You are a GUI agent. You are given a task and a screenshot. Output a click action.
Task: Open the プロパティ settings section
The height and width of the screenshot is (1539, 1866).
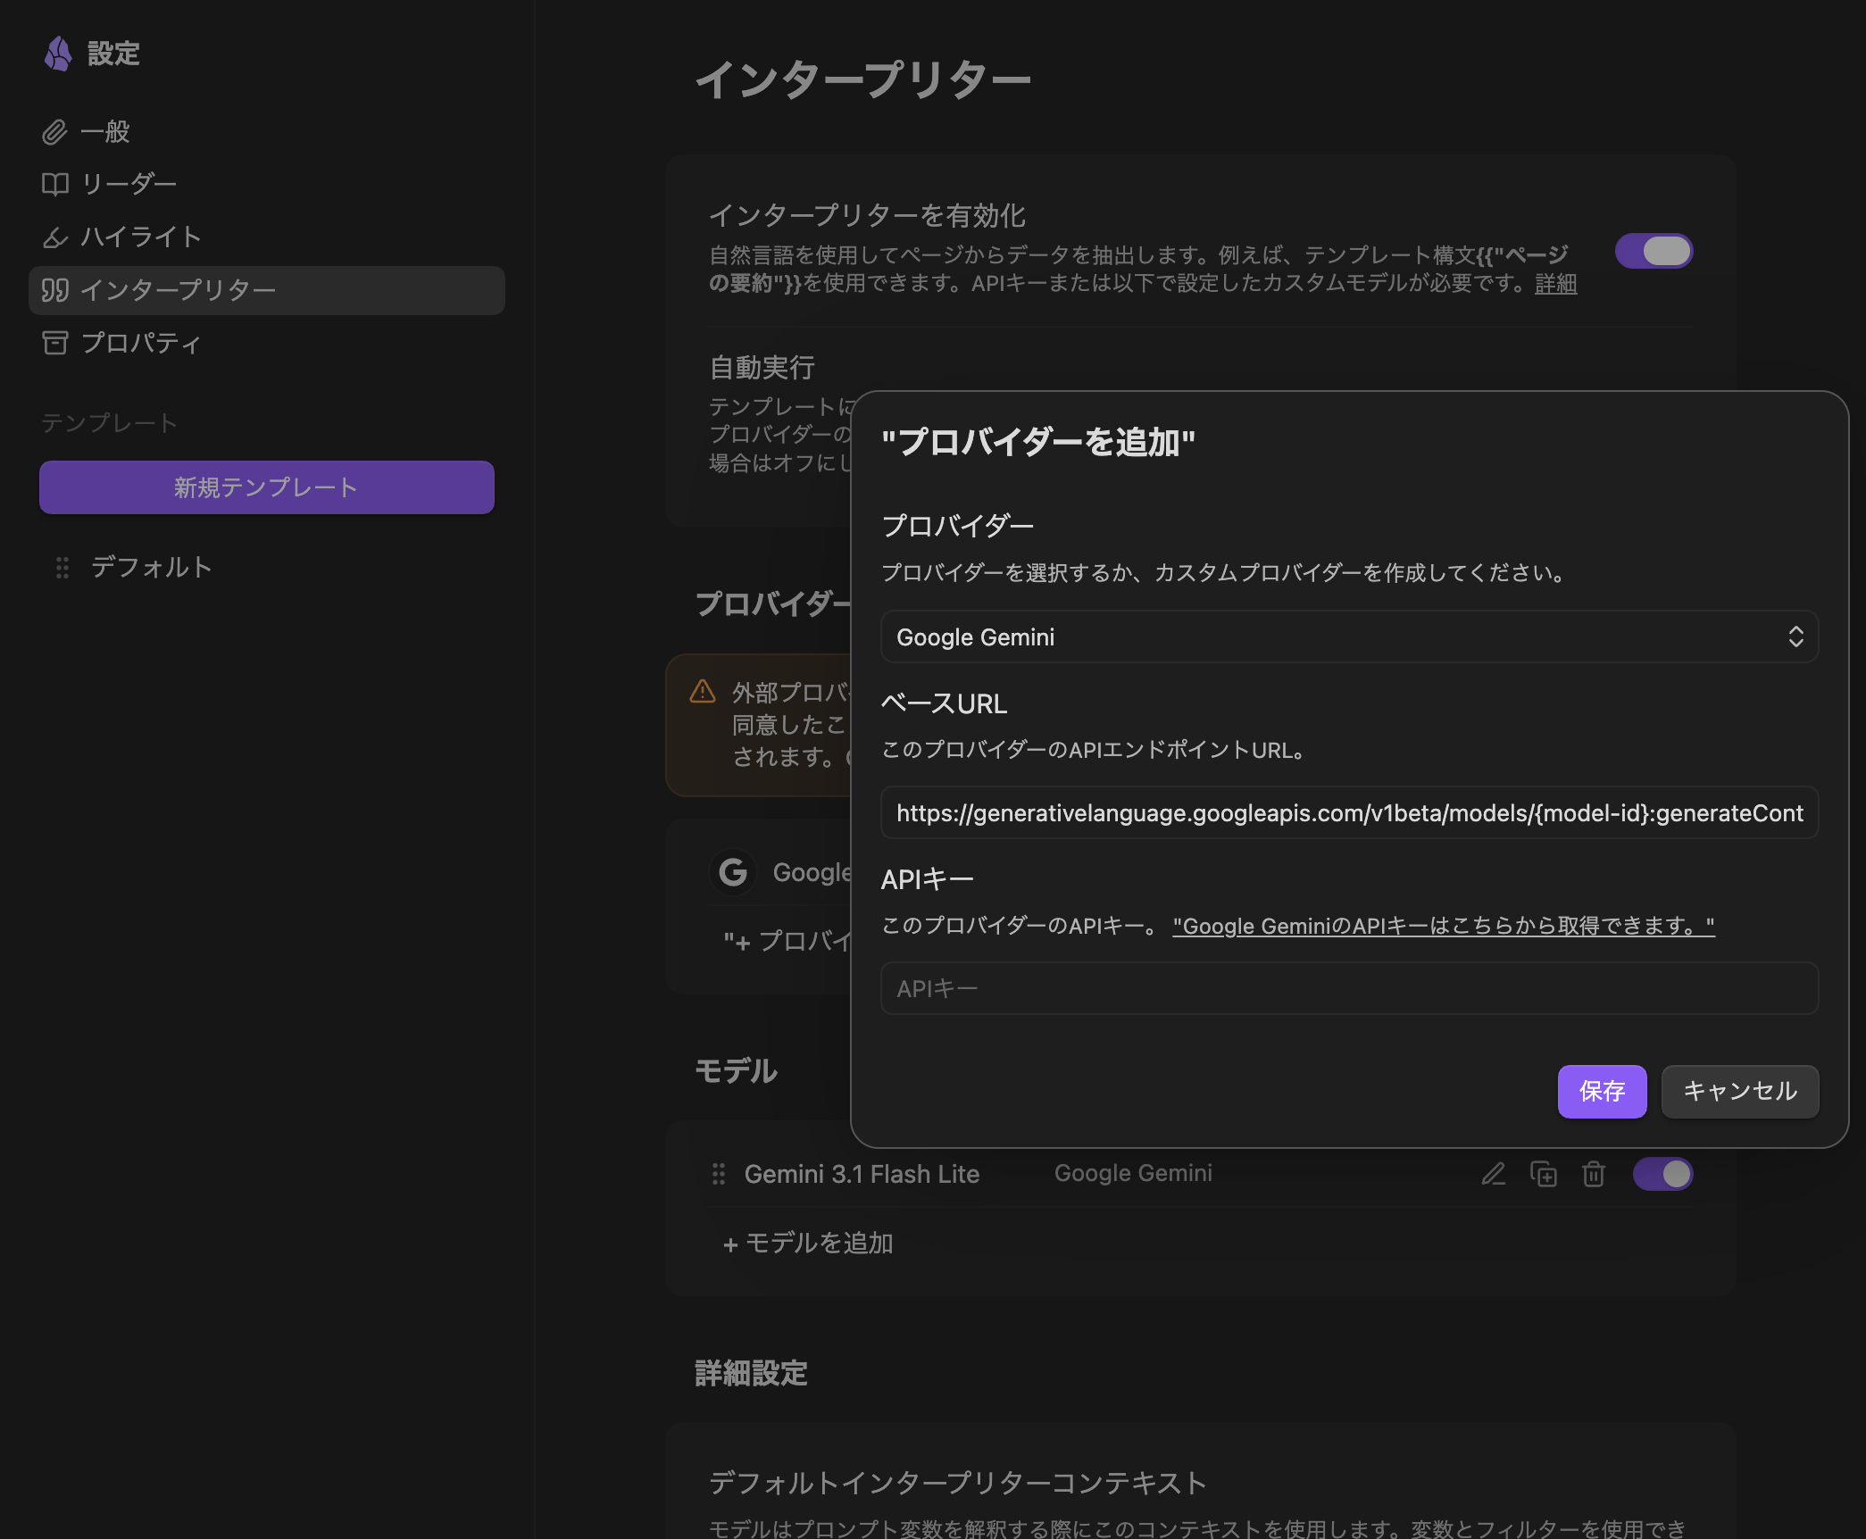pyautogui.click(x=266, y=343)
